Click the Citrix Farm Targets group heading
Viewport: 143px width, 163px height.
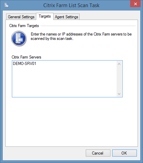(24, 26)
